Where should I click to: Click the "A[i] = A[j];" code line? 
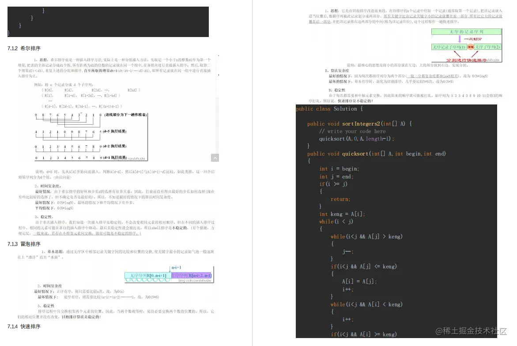[359, 281]
